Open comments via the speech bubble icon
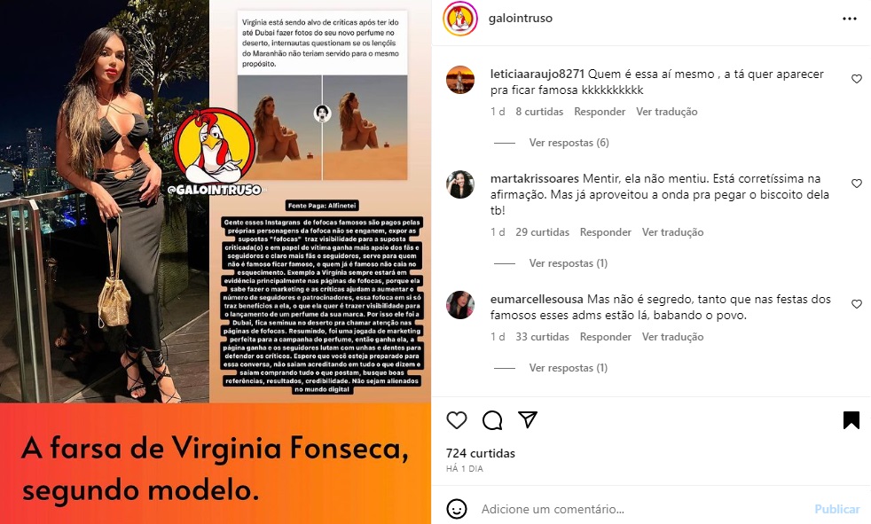871x524 pixels. coord(492,420)
